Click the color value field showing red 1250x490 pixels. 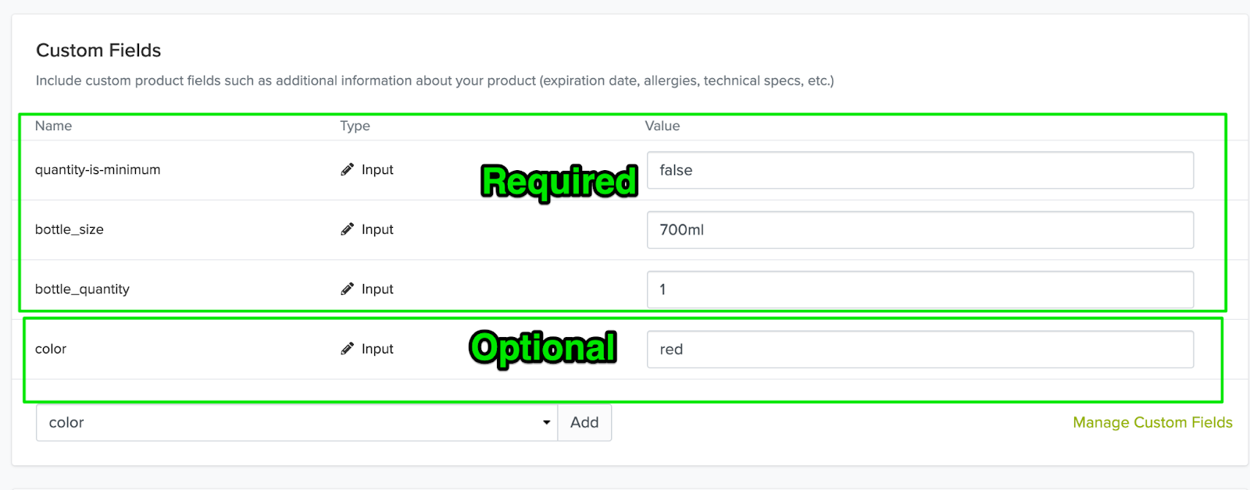(x=920, y=350)
